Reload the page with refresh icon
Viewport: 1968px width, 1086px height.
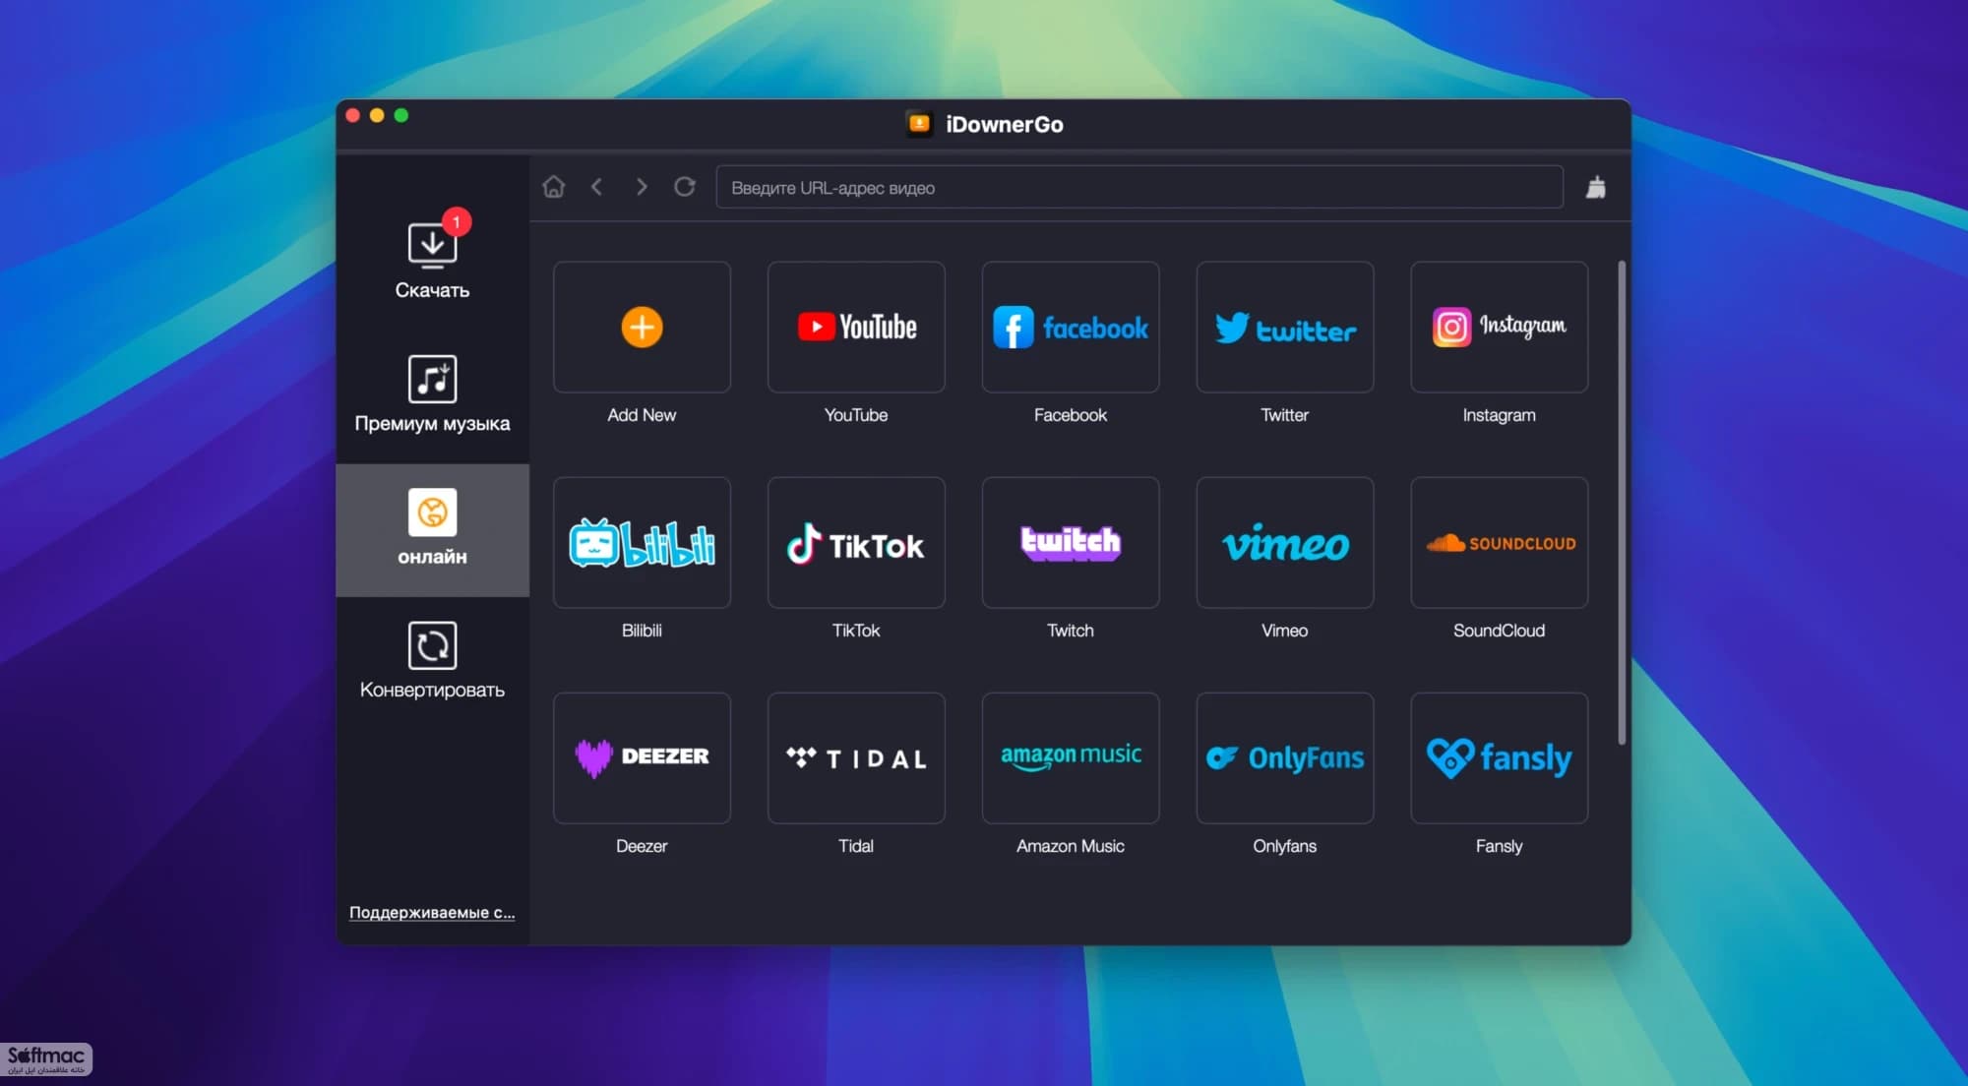tap(685, 187)
